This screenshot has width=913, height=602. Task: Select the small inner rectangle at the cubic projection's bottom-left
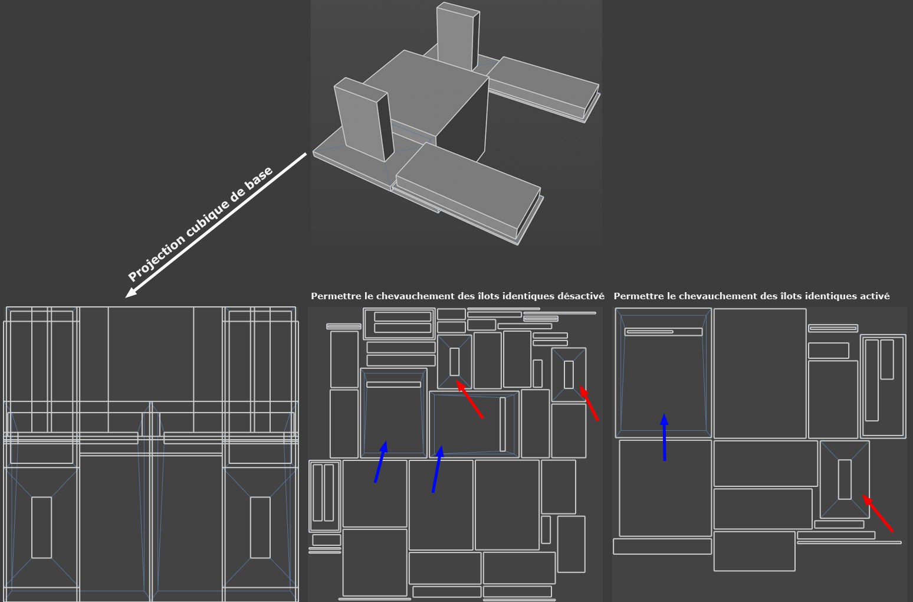pyautogui.click(x=42, y=527)
